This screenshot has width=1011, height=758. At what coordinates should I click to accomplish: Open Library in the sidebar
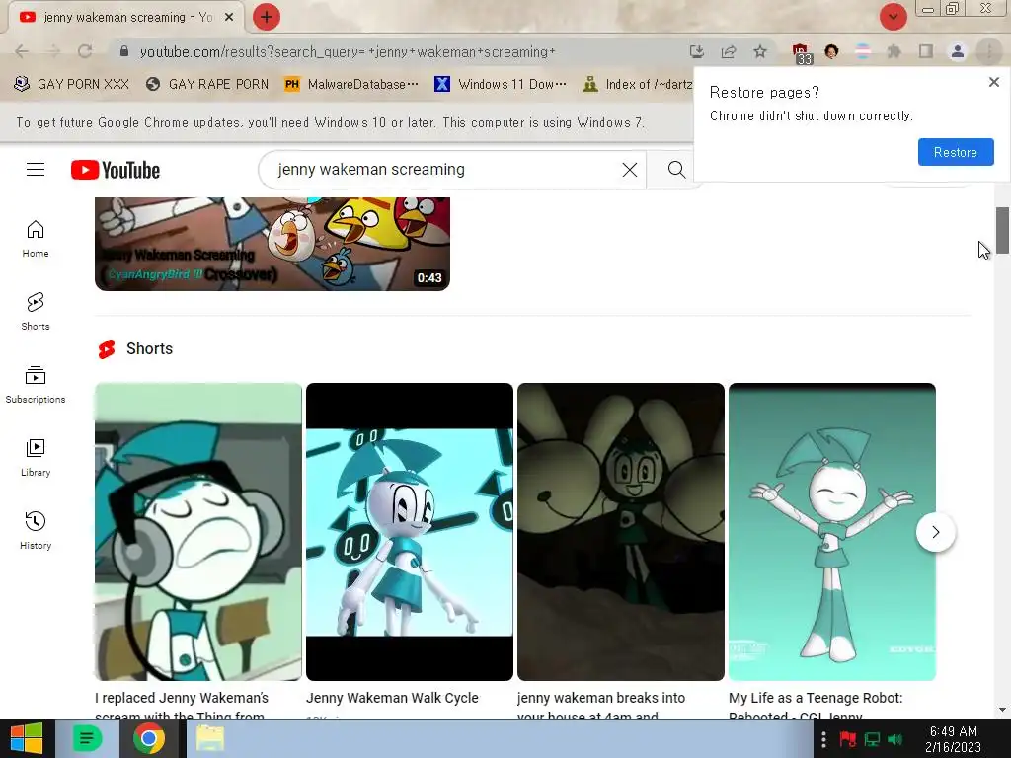(x=36, y=458)
